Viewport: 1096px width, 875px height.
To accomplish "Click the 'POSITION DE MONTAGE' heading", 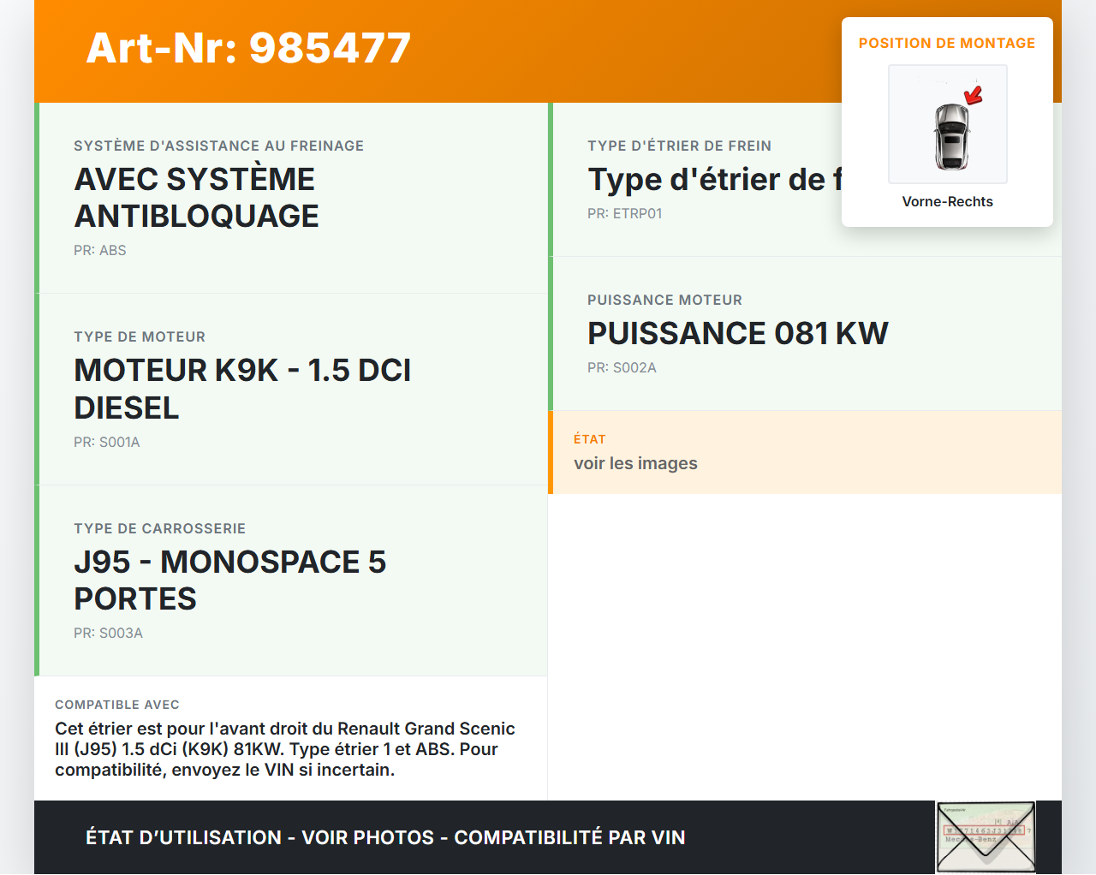I will click(946, 43).
